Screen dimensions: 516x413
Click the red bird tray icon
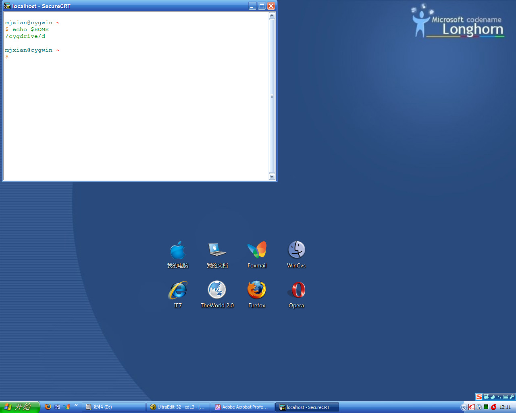tap(471, 407)
